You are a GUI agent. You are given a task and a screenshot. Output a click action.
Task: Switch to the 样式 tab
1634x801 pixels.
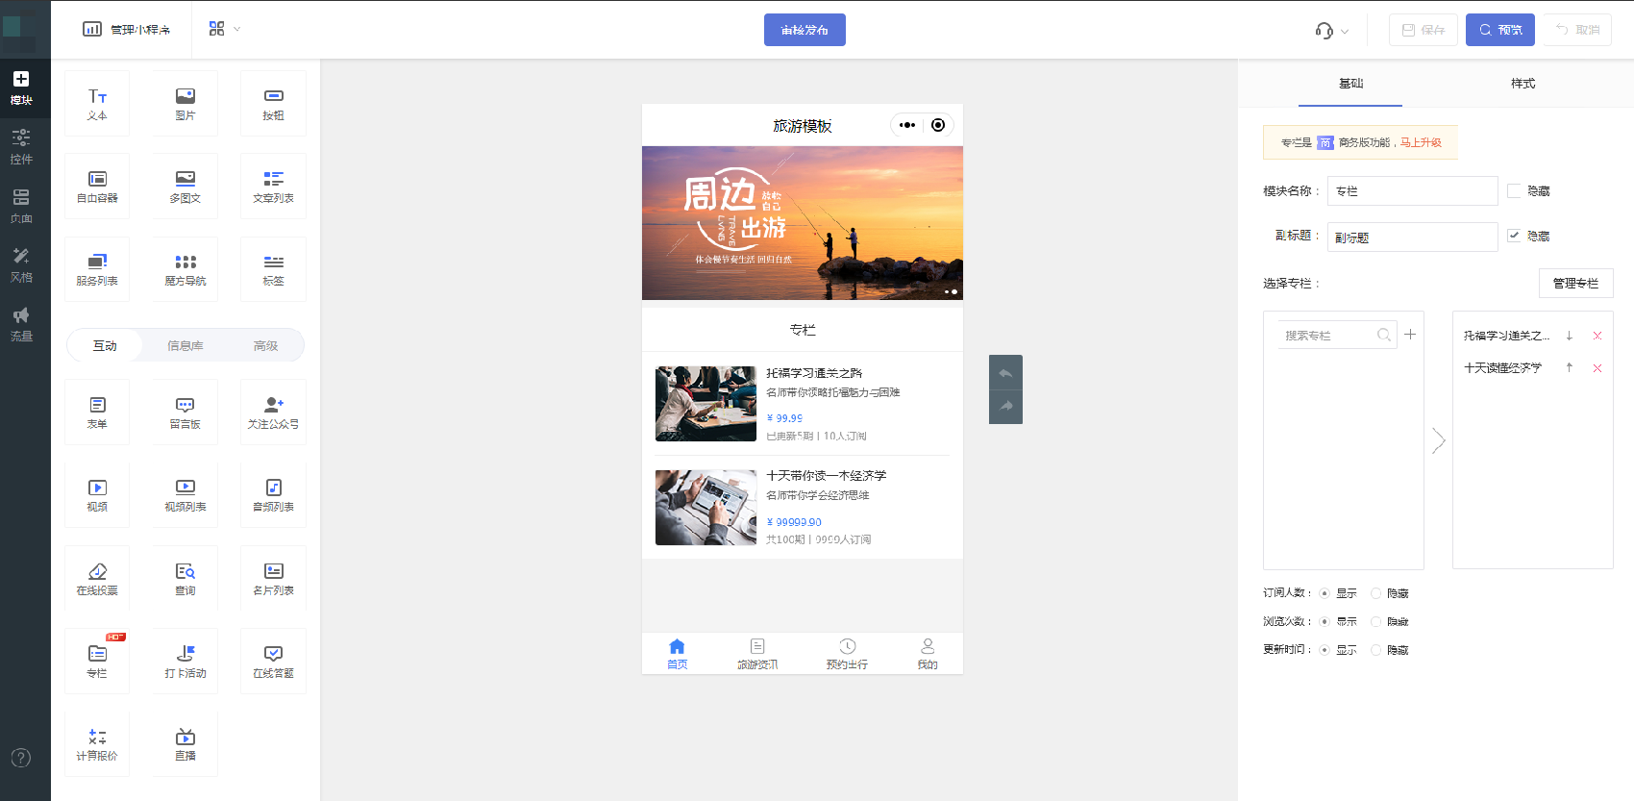pos(1523,84)
